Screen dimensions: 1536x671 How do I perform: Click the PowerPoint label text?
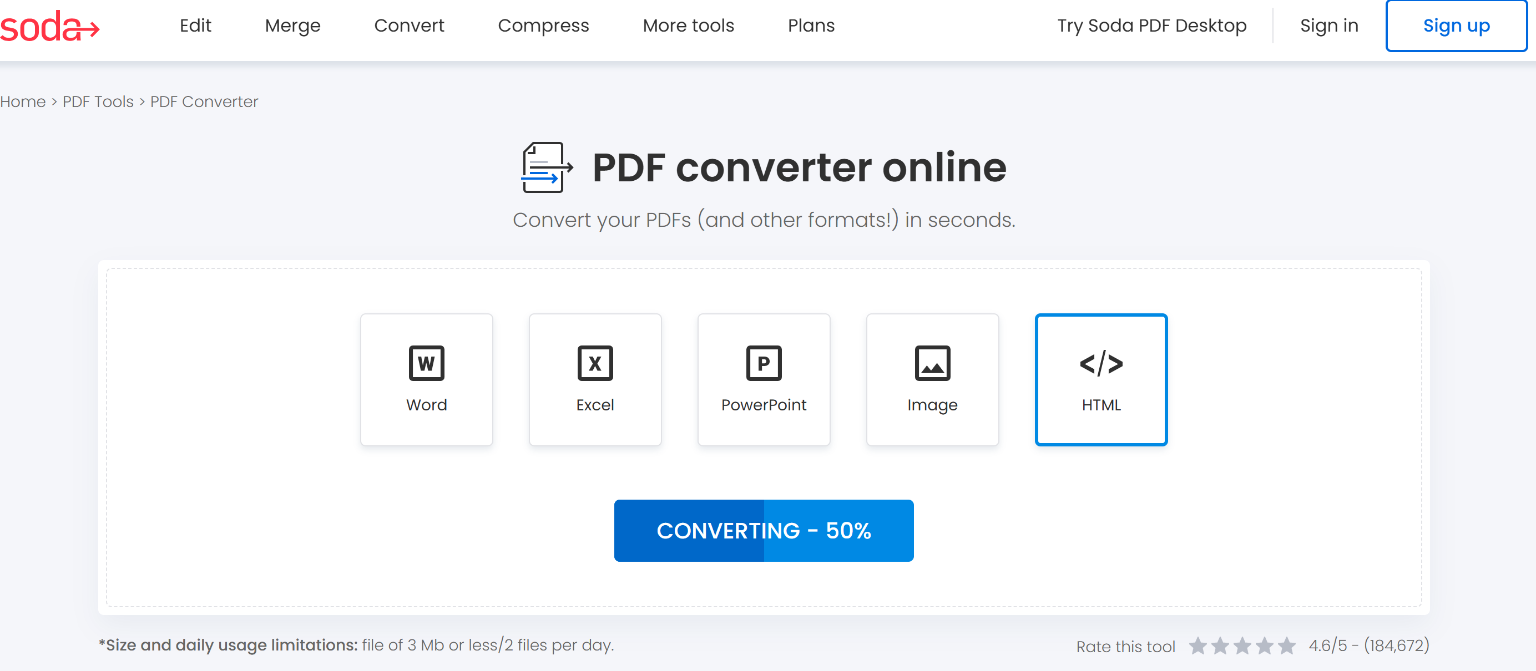(x=764, y=405)
